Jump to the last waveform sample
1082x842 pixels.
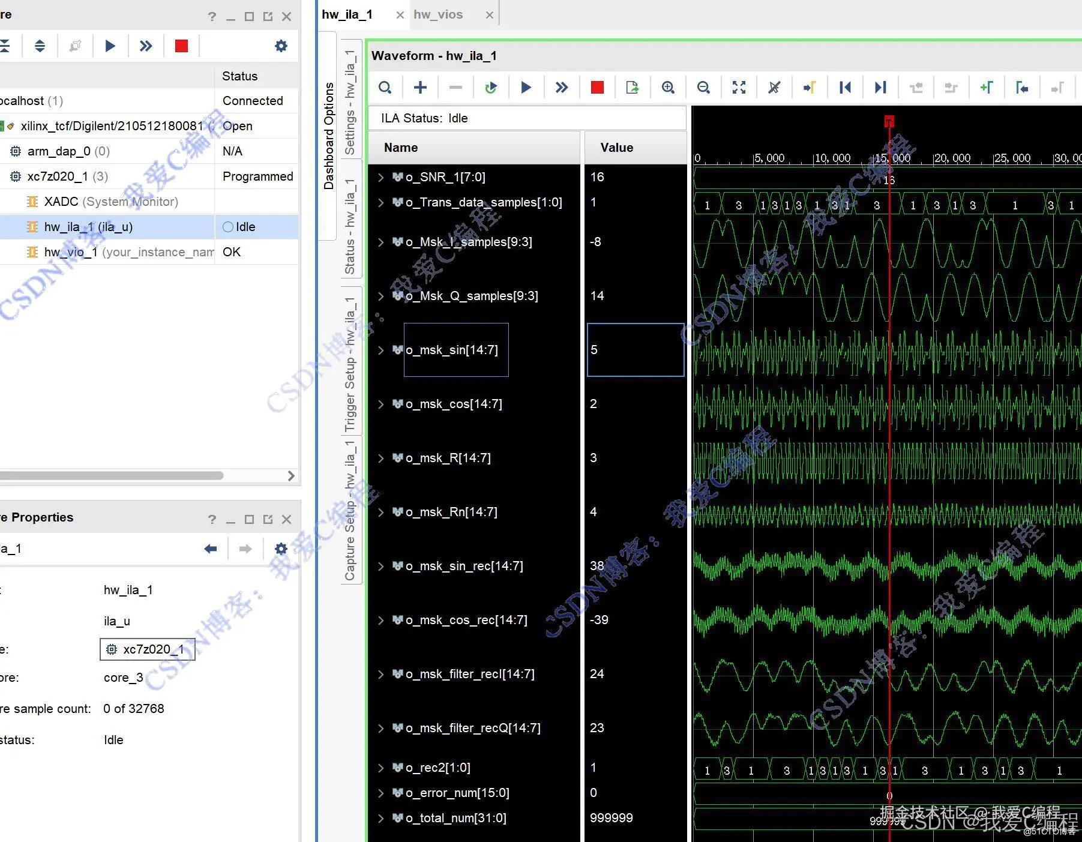tap(880, 88)
